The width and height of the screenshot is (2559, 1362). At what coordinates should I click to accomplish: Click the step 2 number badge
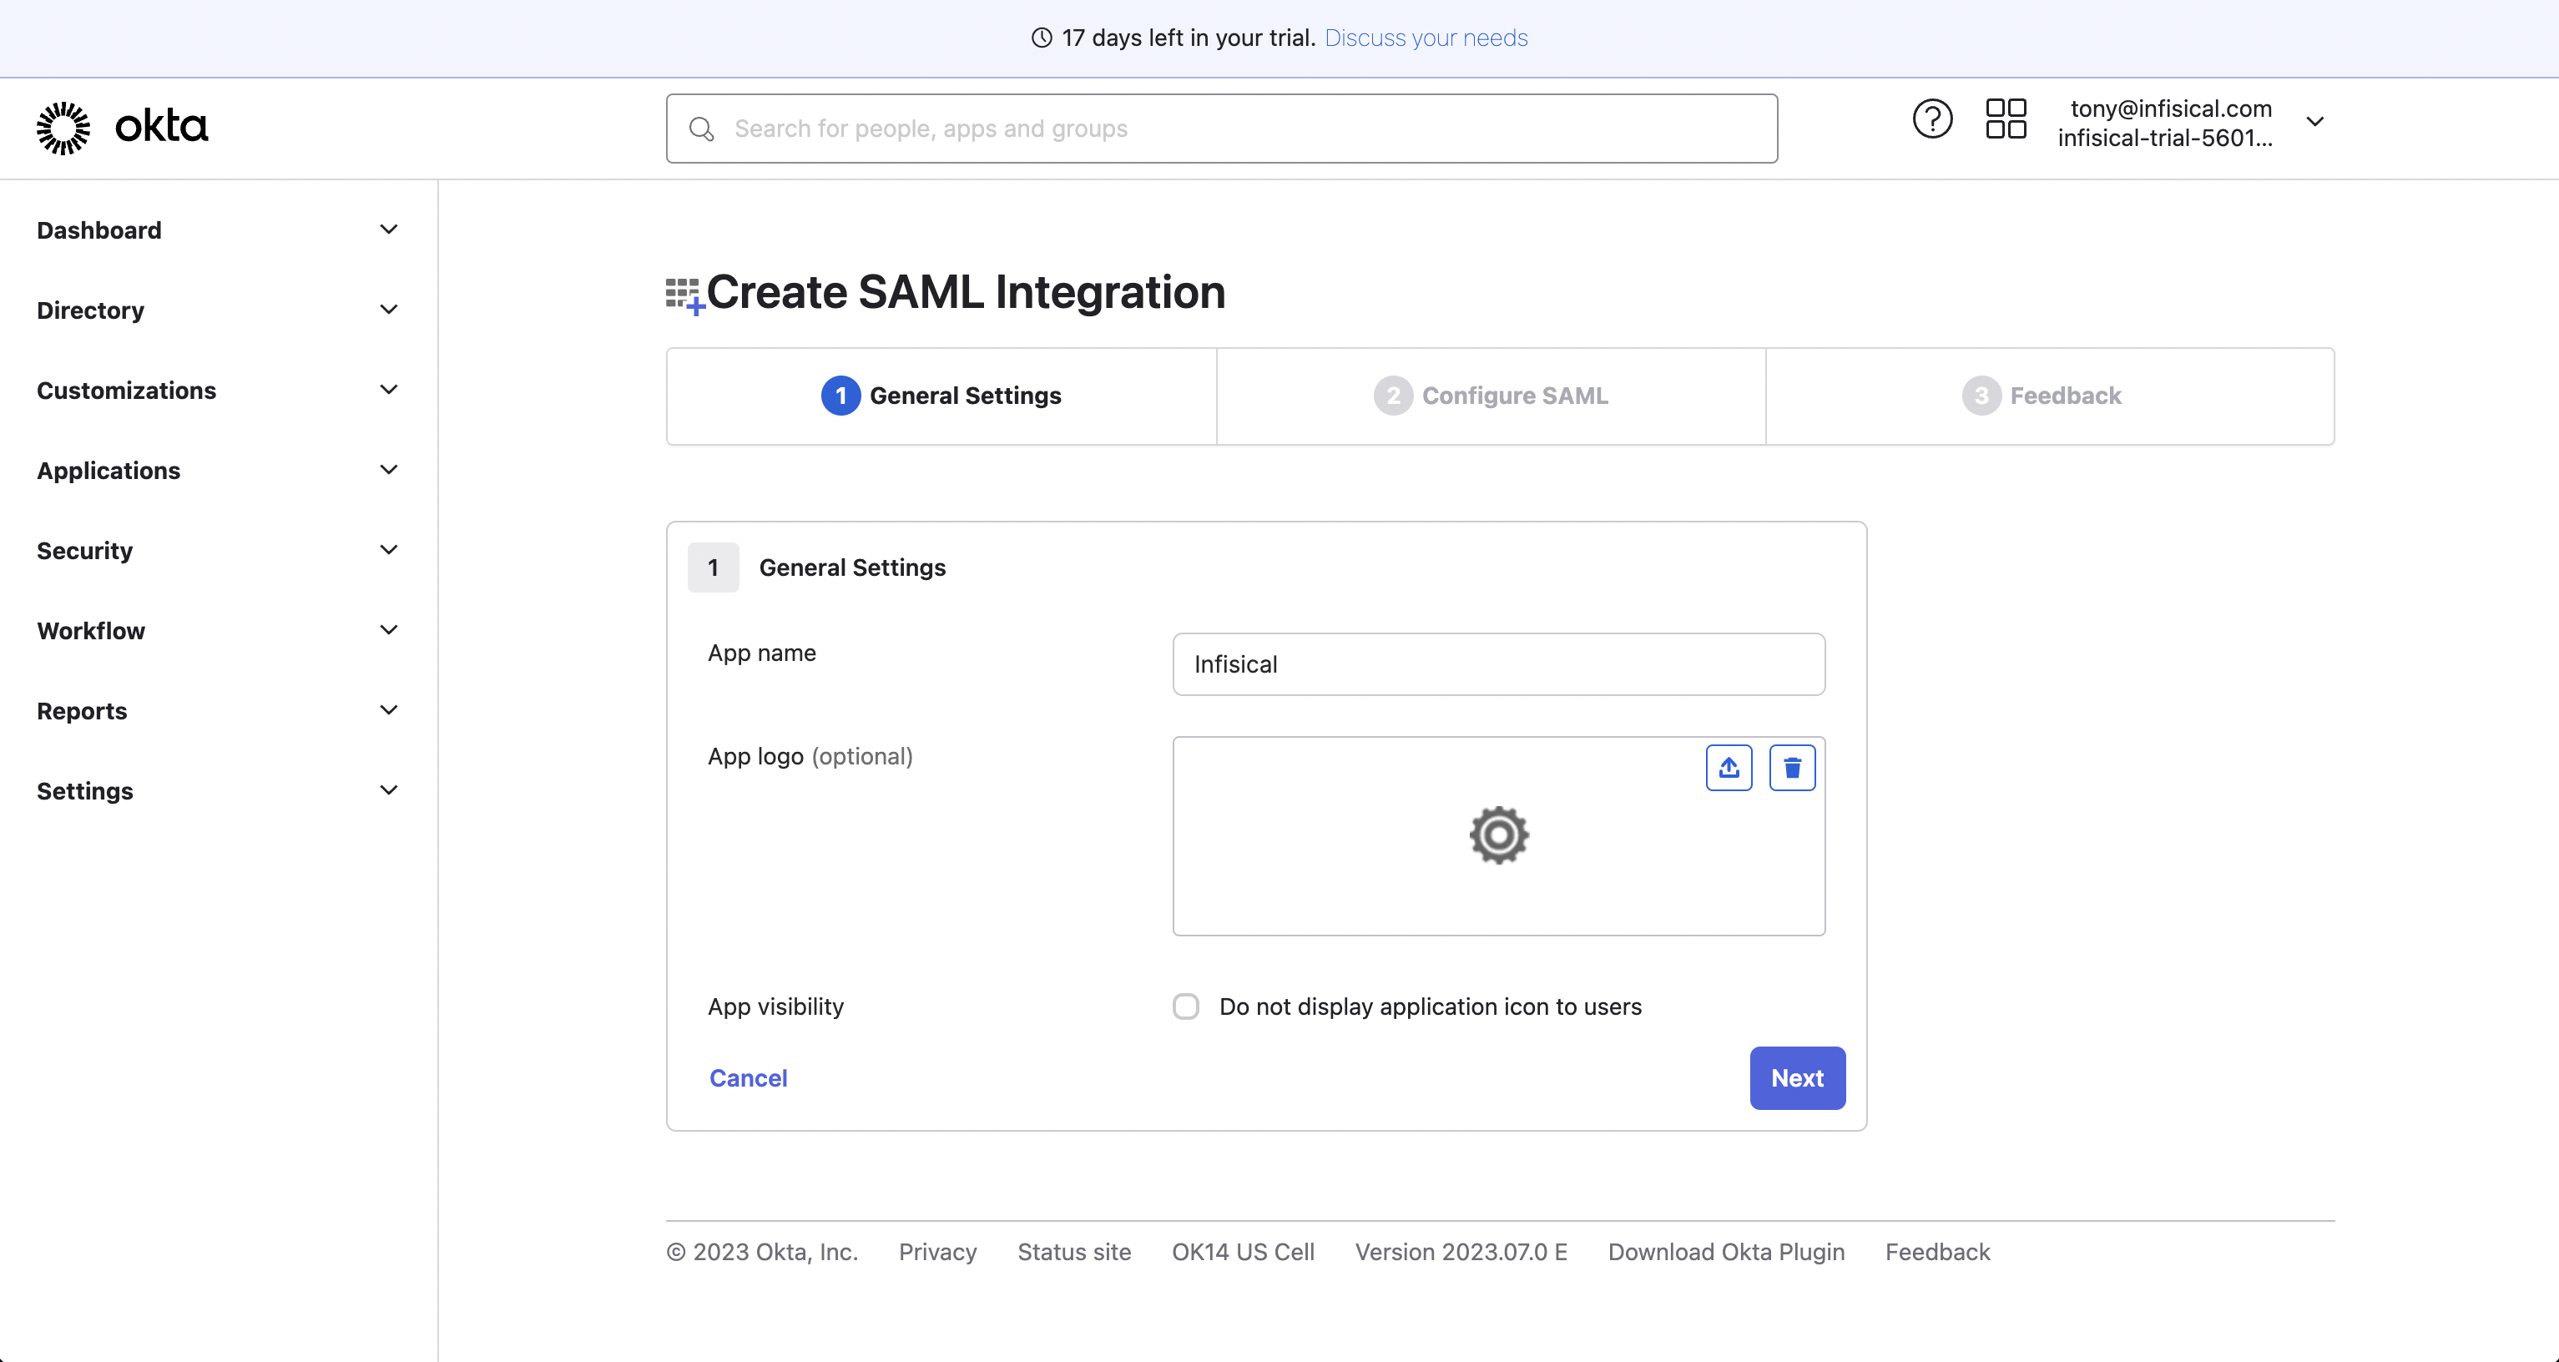coord(1393,396)
